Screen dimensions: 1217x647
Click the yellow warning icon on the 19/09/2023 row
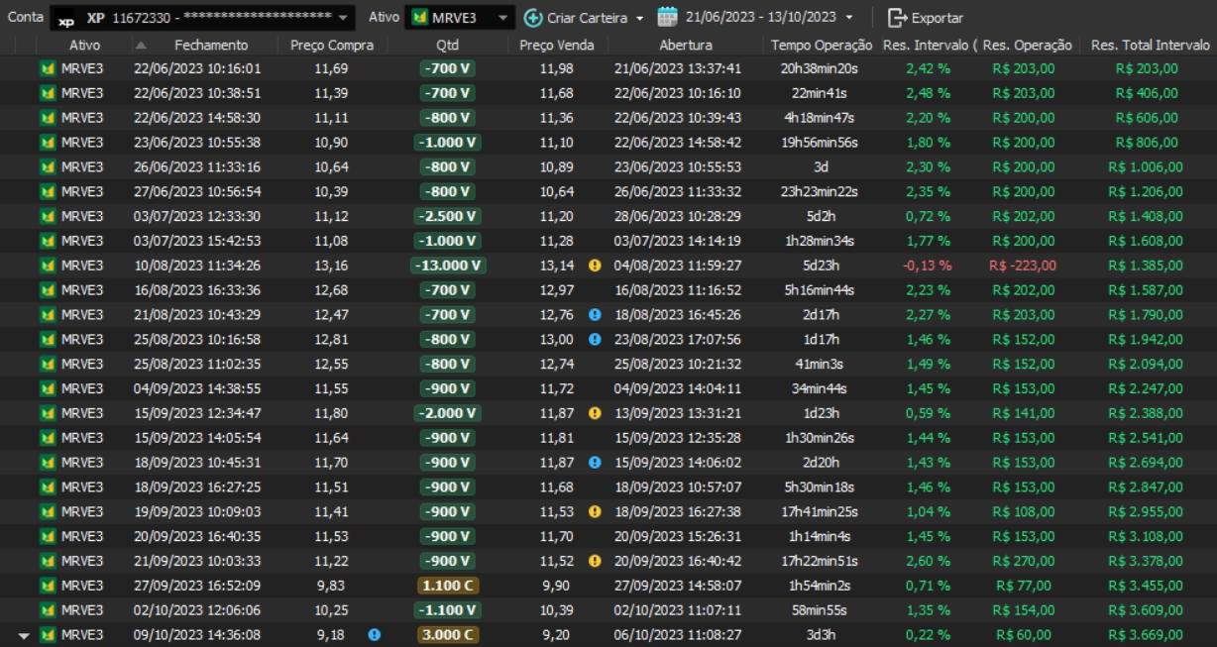click(595, 512)
